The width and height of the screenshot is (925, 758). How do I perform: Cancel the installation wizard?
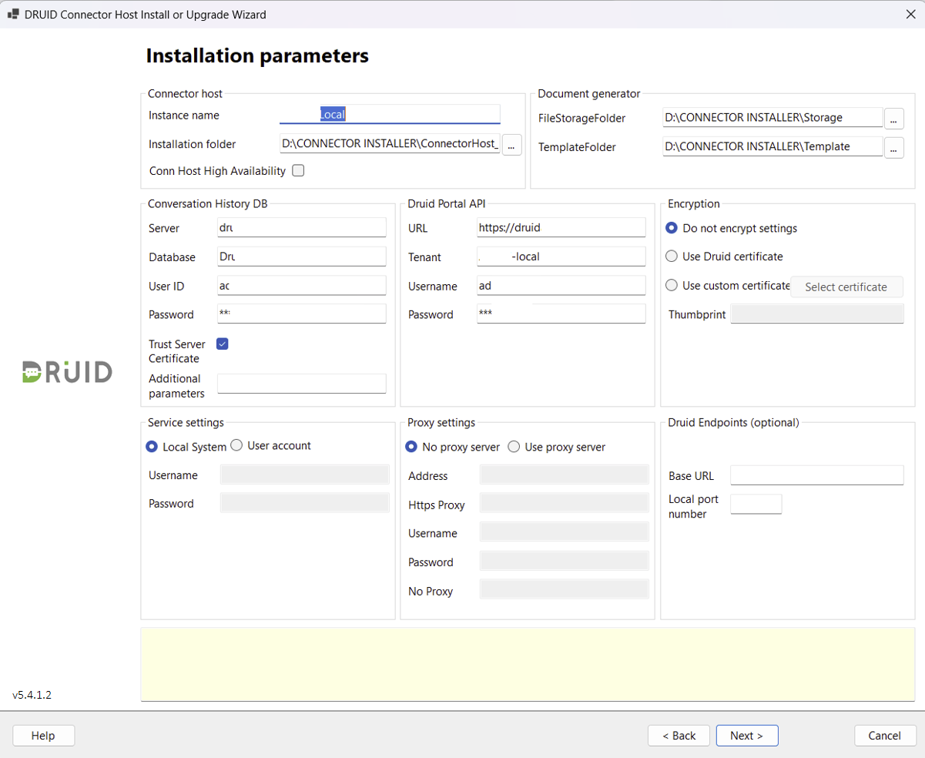click(885, 736)
